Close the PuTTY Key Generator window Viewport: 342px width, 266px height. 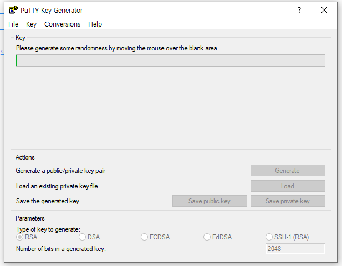(324, 10)
